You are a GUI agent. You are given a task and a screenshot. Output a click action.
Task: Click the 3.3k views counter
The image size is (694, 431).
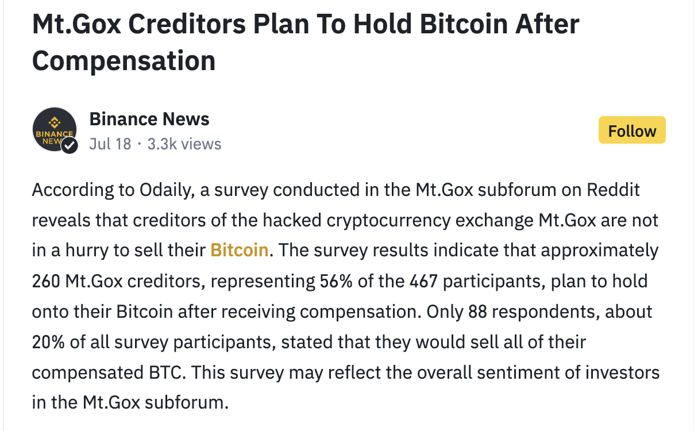(184, 144)
